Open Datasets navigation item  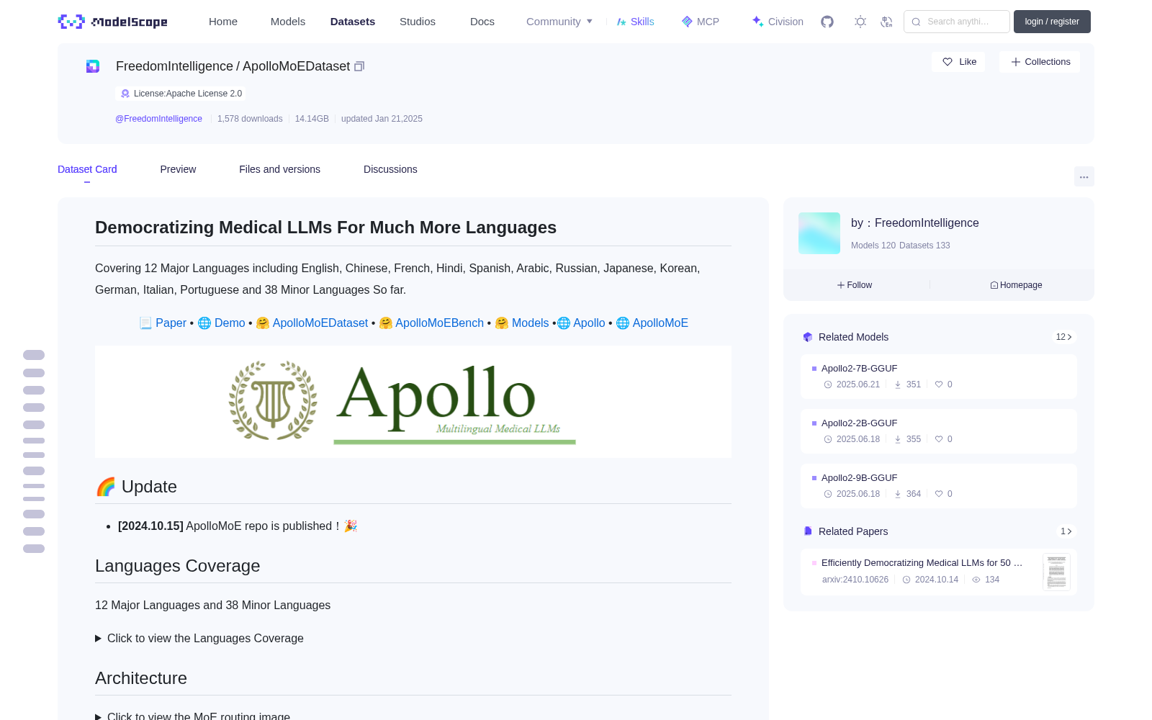[353, 22]
